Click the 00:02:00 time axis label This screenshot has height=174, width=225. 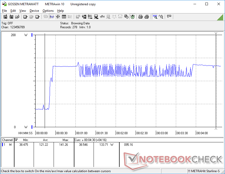pyautogui.click(x=122, y=133)
